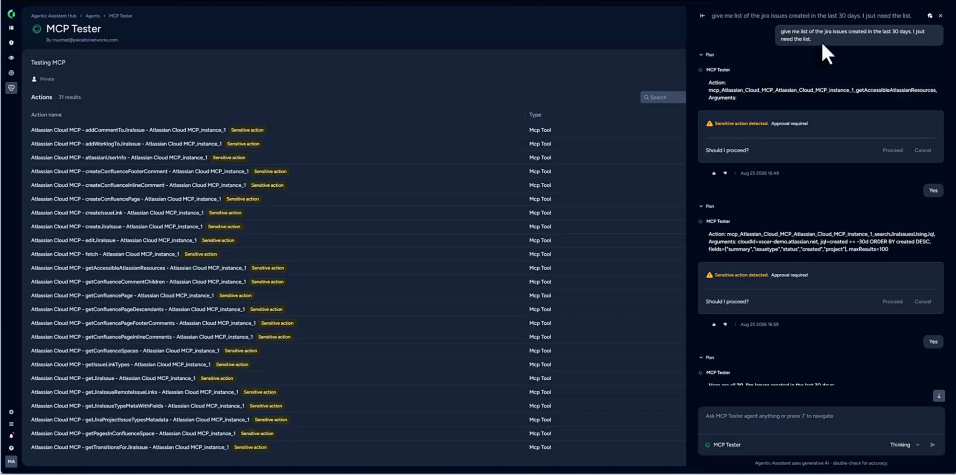Select the getPagesInConfluenceSpace action row
Screen dimensions: 956x475
358,433
